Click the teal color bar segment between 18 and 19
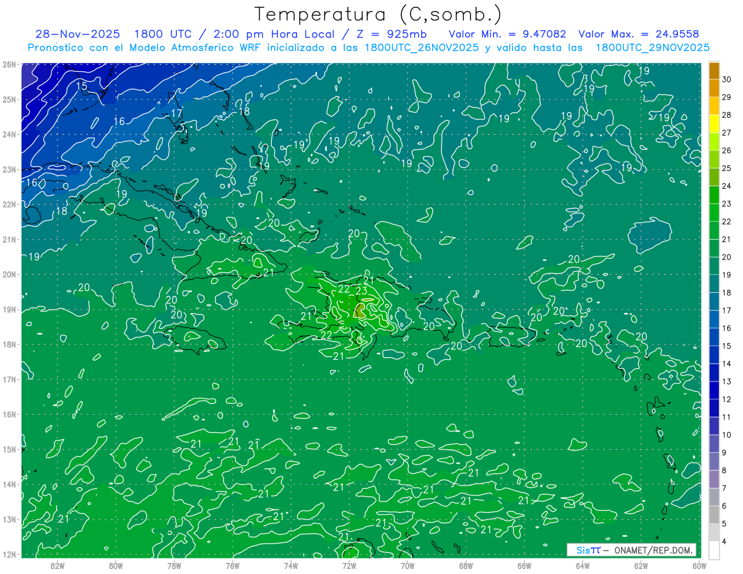 click(714, 284)
